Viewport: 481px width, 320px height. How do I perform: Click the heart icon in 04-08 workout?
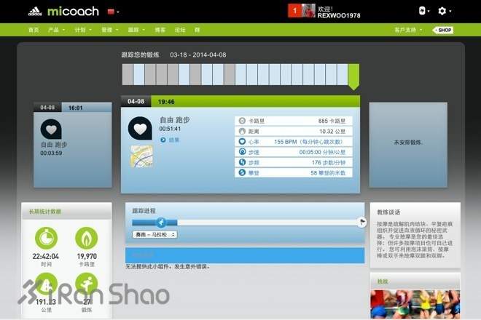point(139,128)
